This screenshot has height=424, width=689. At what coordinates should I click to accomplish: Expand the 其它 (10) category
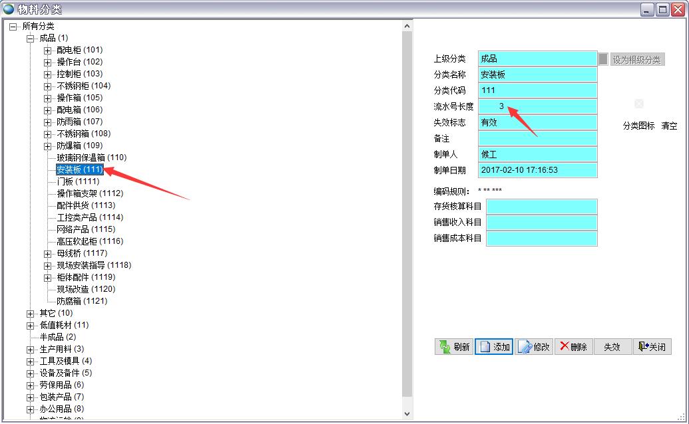(x=31, y=314)
